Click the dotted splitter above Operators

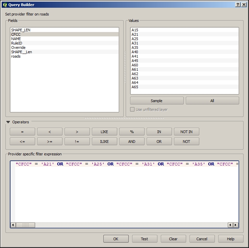coord(124,118)
